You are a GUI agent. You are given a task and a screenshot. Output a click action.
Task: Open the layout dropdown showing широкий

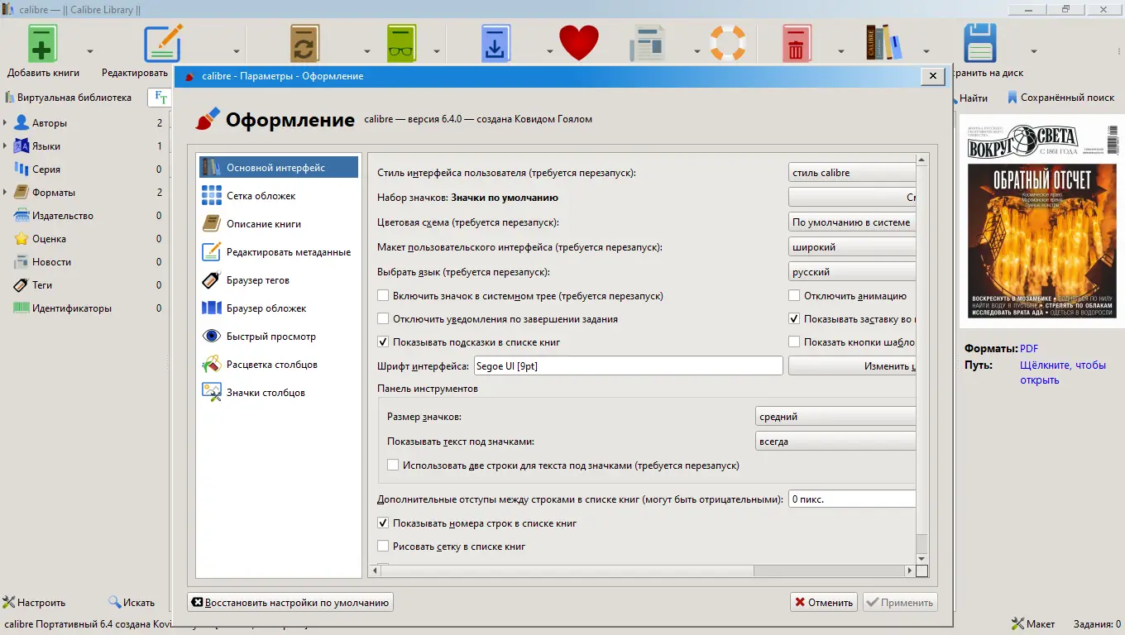(852, 247)
